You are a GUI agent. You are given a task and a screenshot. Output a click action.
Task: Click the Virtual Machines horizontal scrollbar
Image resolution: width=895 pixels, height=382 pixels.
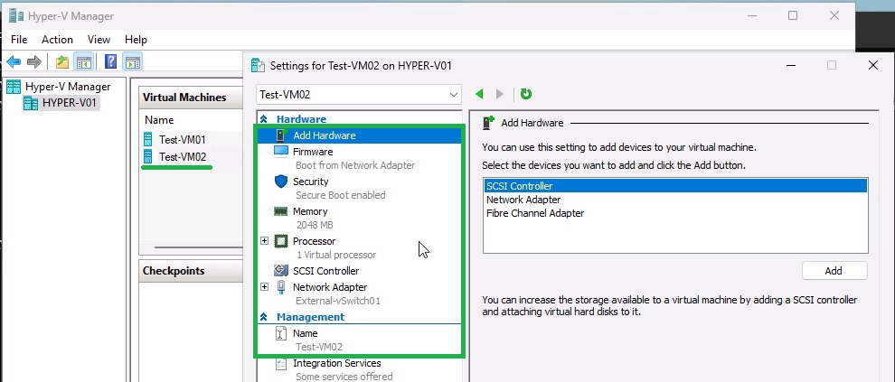[x=198, y=247]
